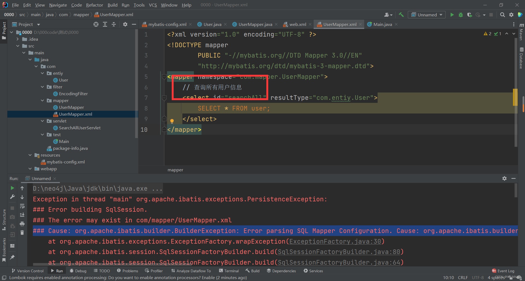Open the VCS menu
The height and width of the screenshot is (281, 525).
153,5
